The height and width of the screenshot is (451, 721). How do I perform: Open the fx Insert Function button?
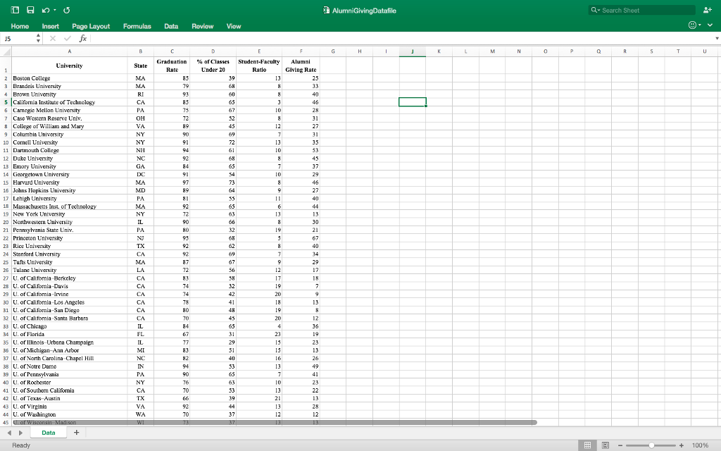pos(83,39)
